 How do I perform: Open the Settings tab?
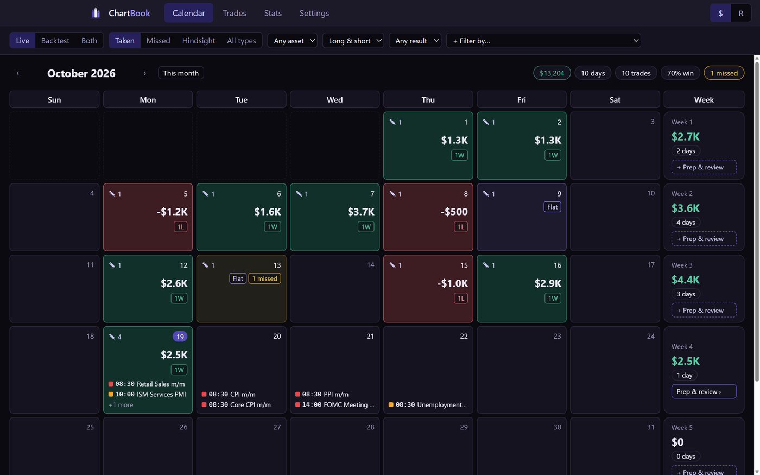pos(314,13)
